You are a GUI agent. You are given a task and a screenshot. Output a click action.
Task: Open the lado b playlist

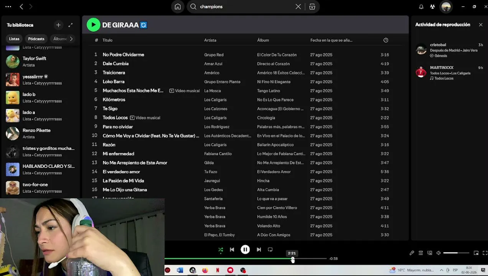tap(40, 97)
